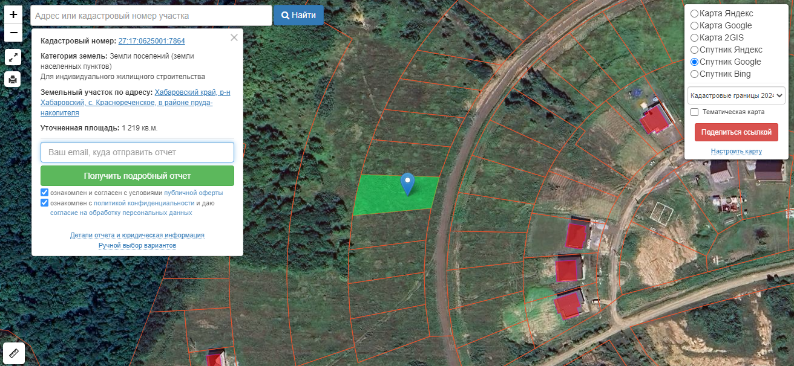Click Поделиться ссылкой button

point(737,132)
